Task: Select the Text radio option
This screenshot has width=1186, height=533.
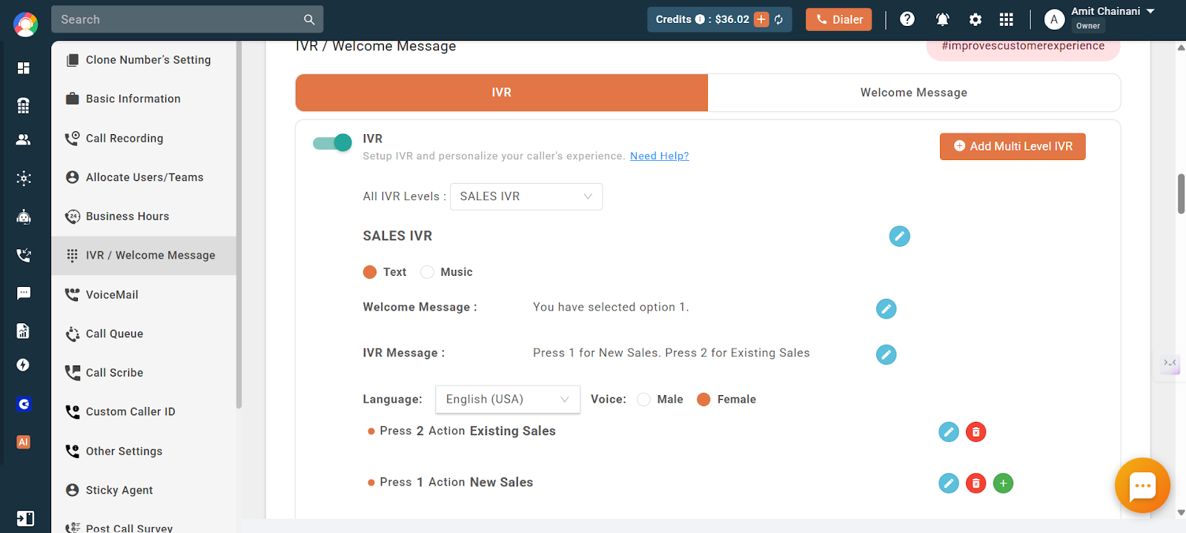Action: coord(370,272)
